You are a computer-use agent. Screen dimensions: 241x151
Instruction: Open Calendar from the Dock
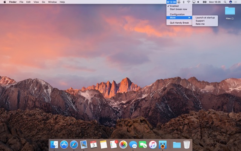coord(93,145)
